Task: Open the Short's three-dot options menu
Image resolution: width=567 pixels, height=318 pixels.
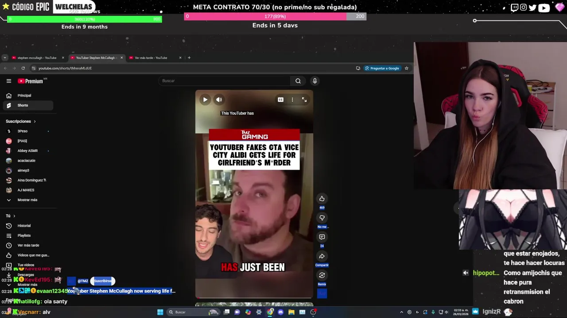Action: tap(292, 100)
